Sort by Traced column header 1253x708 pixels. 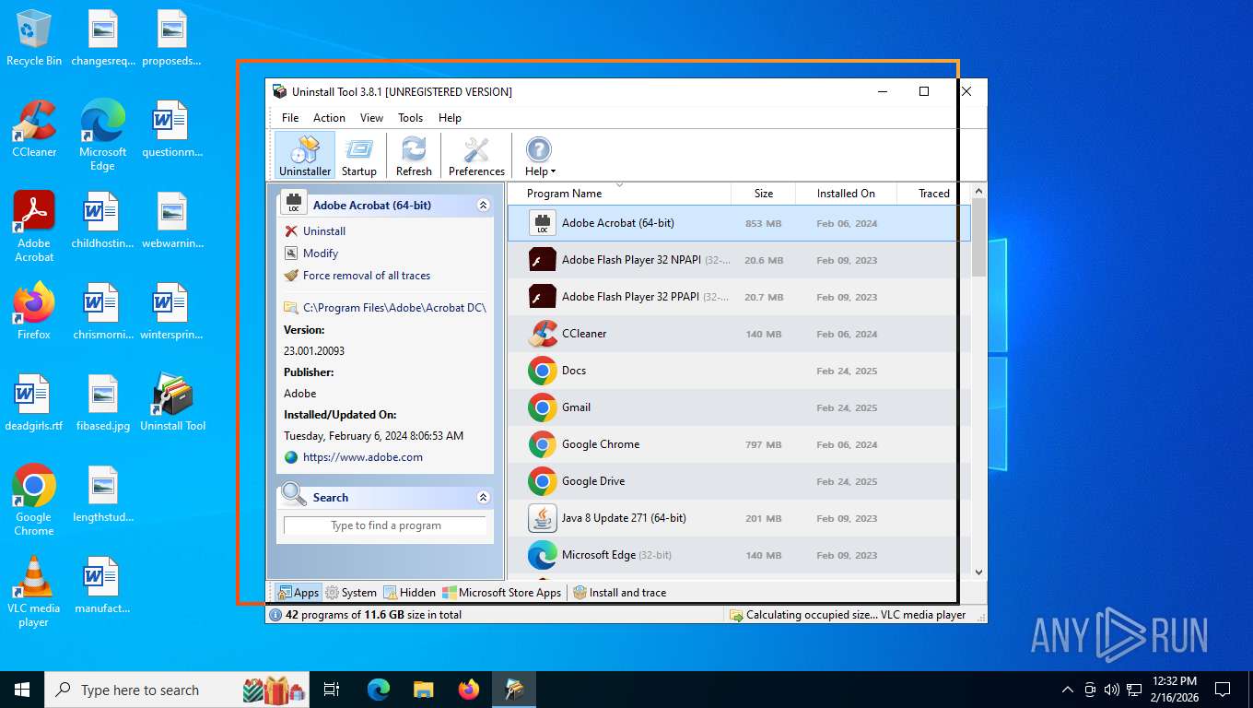point(934,194)
